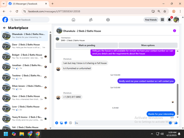Open a new browser tab
The width and height of the screenshot is (184, 138).
click(x=53, y=4)
